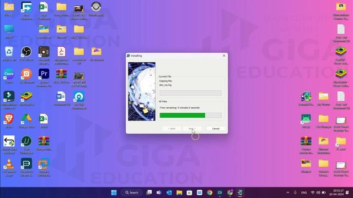The image size is (353, 198).
Task: Click the running installer icon on taskbar
Action: pos(240,193)
